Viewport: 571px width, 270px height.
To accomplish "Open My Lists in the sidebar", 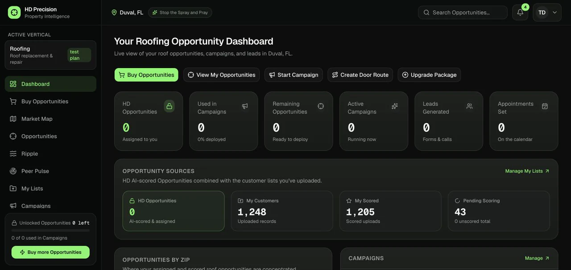I will tap(50, 188).
